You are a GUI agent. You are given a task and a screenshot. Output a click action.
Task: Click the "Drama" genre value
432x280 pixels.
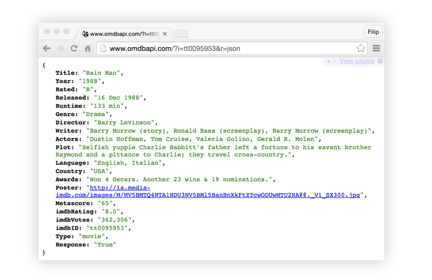point(96,114)
